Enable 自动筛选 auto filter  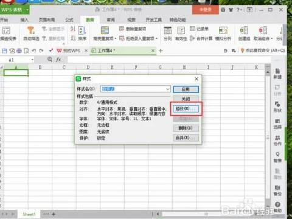[31, 33]
